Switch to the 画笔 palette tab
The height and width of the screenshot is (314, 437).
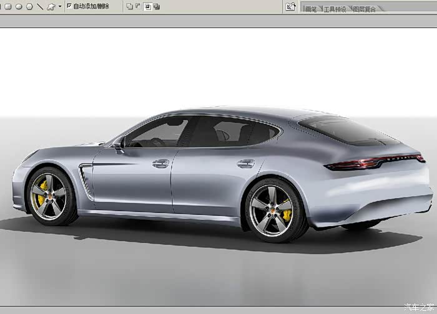[311, 9]
